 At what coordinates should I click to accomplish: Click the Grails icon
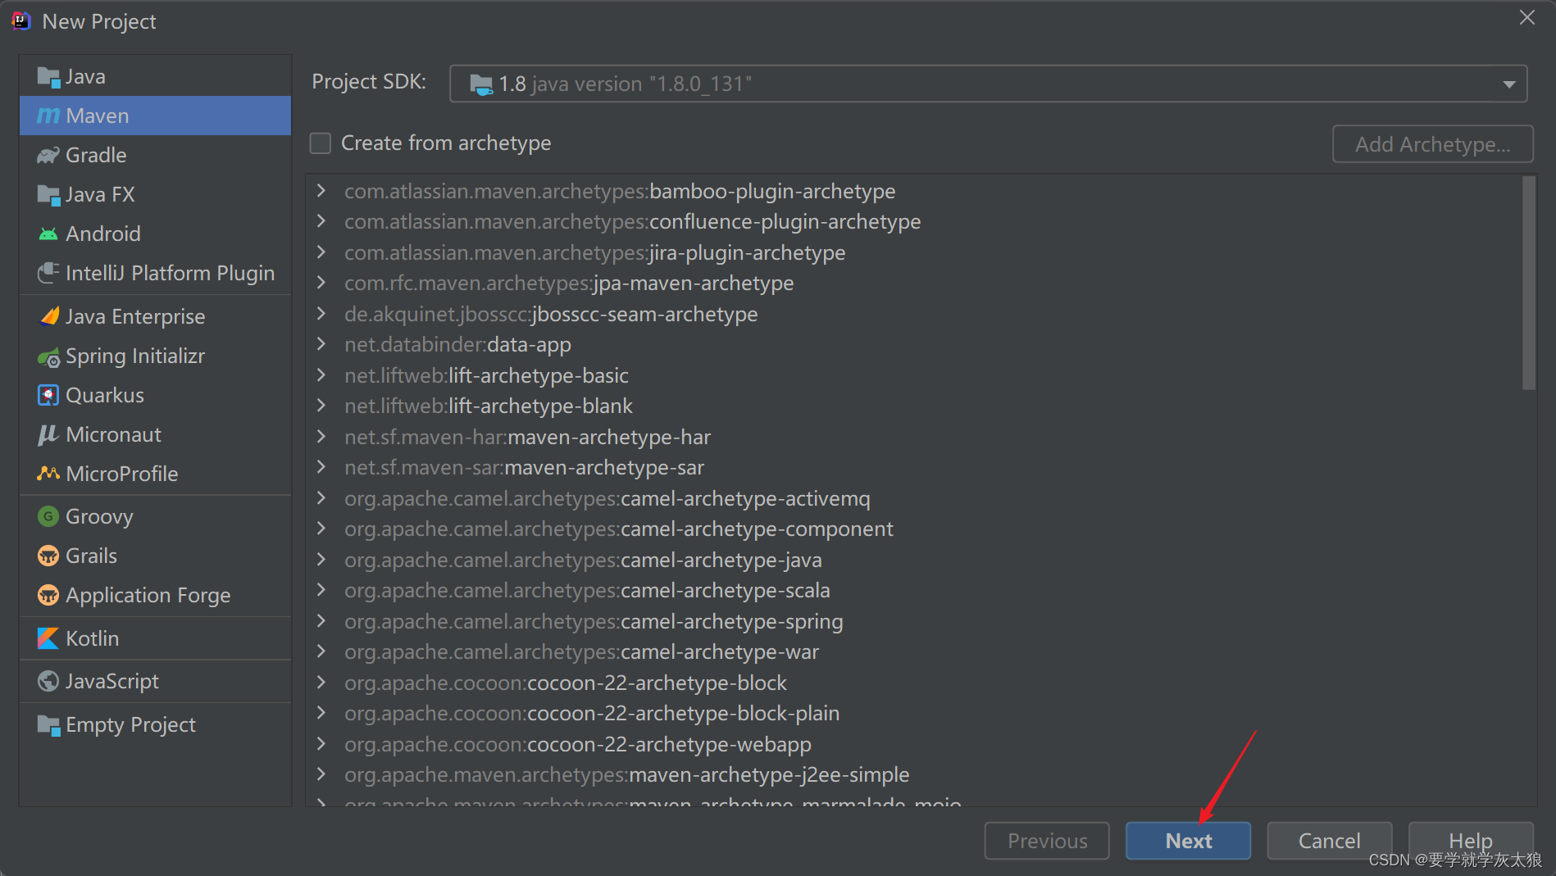(x=48, y=556)
